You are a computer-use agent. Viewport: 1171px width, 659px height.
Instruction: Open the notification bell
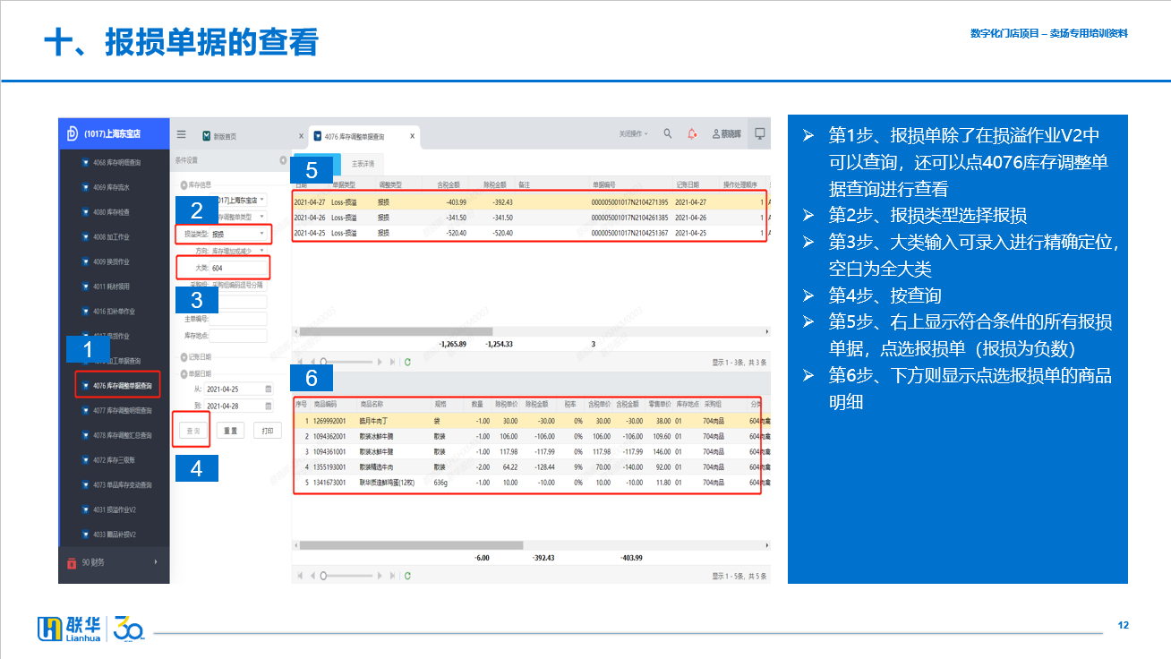click(692, 133)
